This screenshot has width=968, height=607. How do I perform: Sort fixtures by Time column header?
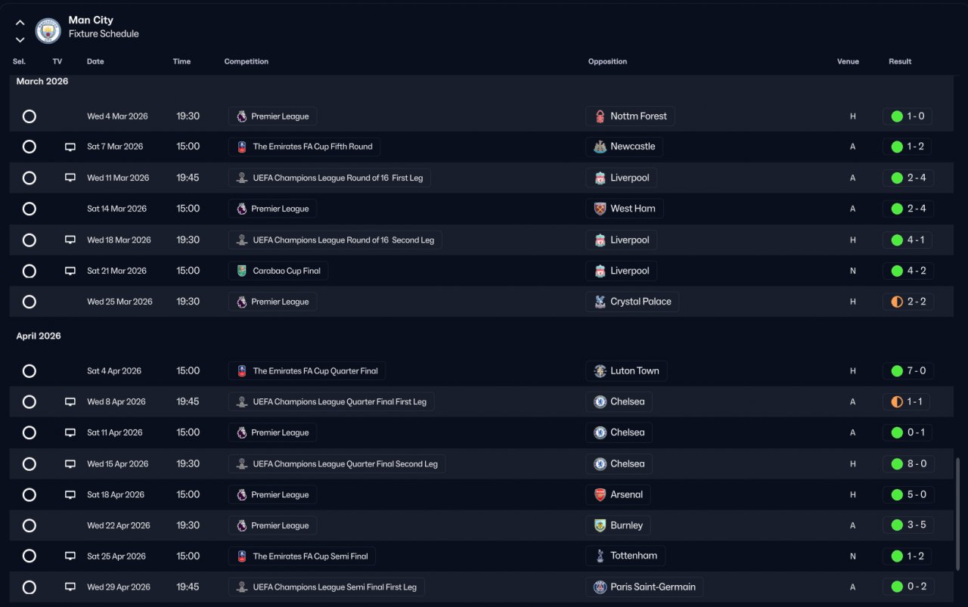(x=181, y=61)
